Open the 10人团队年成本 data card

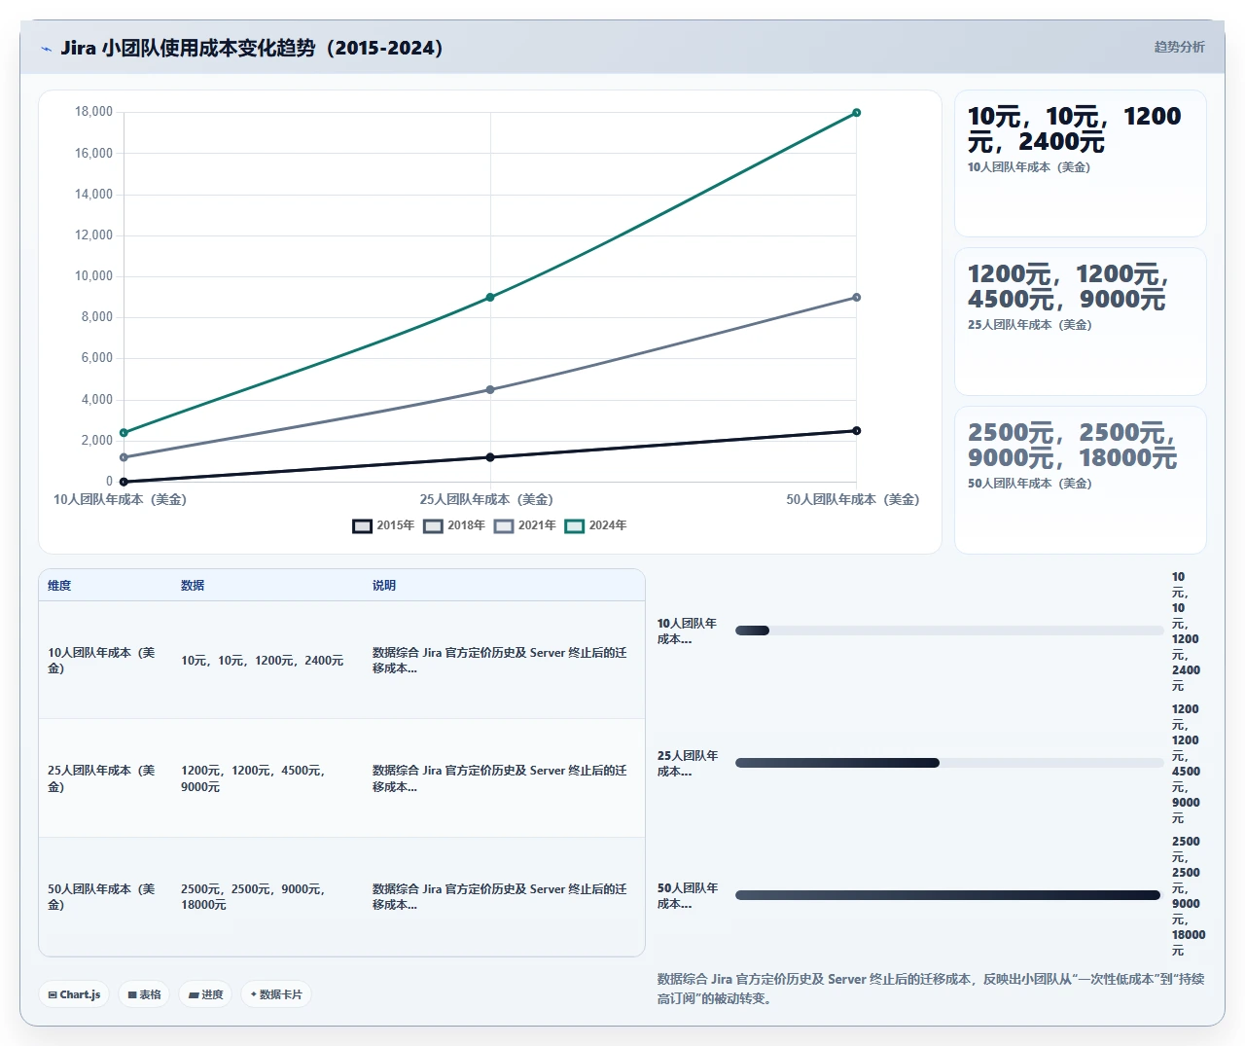(1081, 163)
